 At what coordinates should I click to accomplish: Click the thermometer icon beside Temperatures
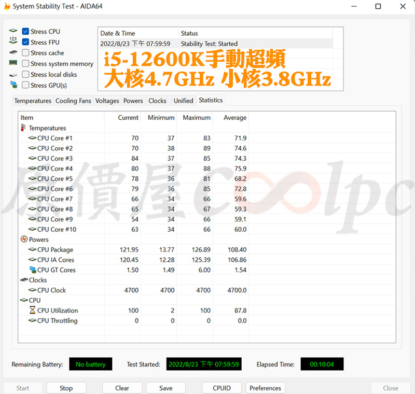(23, 128)
